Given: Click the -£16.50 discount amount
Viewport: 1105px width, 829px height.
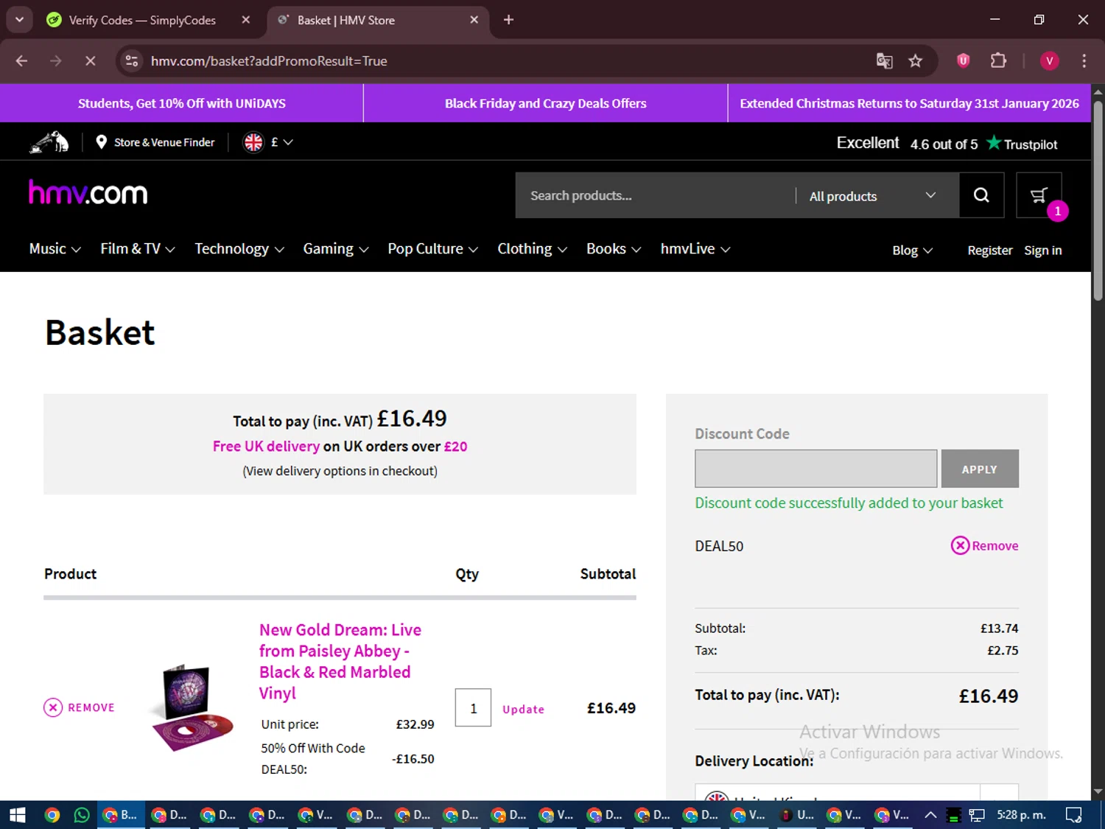Looking at the screenshot, I should click(413, 759).
